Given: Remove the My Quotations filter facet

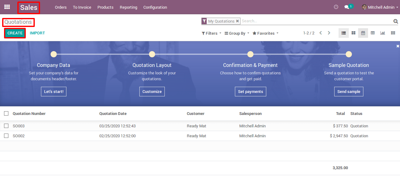Looking at the screenshot, I should click(x=237, y=21).
